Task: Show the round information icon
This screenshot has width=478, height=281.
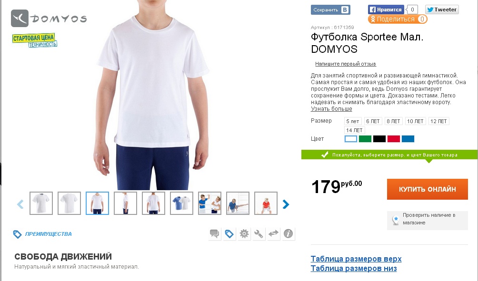Action: click(288, 234)
